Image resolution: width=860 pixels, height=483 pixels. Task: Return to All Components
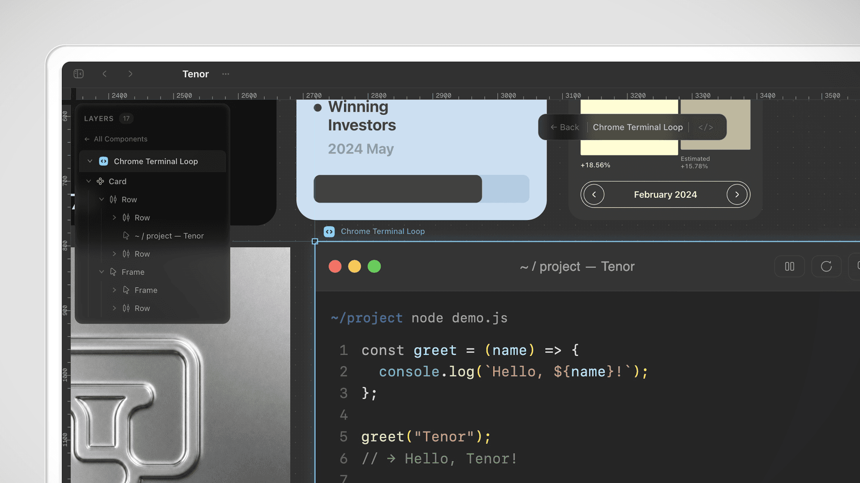116,139
